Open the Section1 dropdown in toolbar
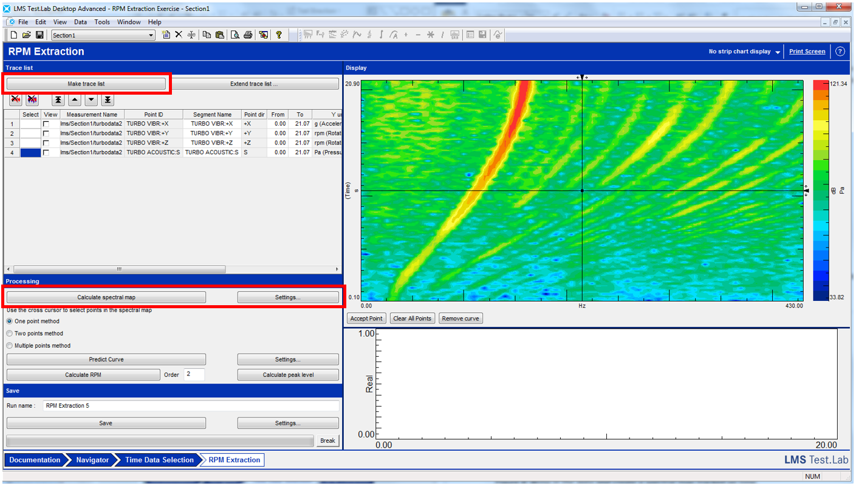856x486 pixels. 151,36
